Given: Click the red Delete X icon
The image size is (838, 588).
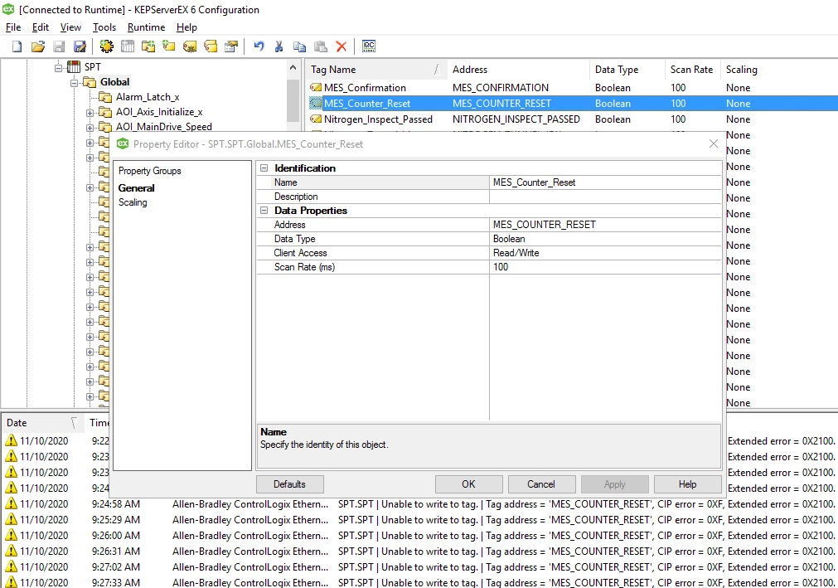Looking at the screenshot, I should pos(341,46).
